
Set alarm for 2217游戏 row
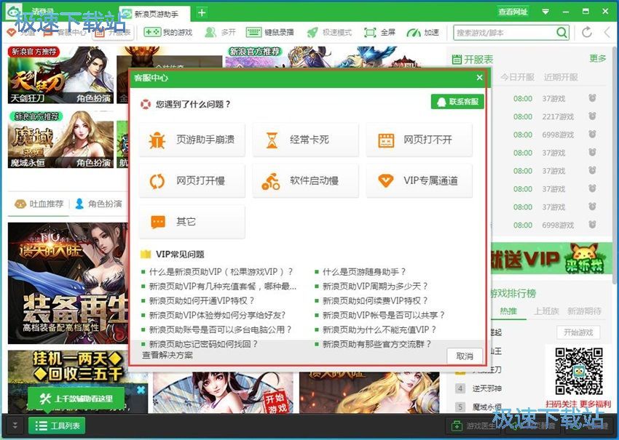pos(592,116)
